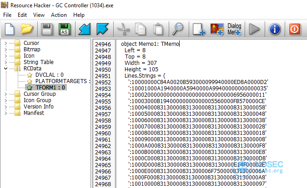Viewport: 307px width, 188px height.
Task: Click the red power Exit icon
Action: click(295, 29)
